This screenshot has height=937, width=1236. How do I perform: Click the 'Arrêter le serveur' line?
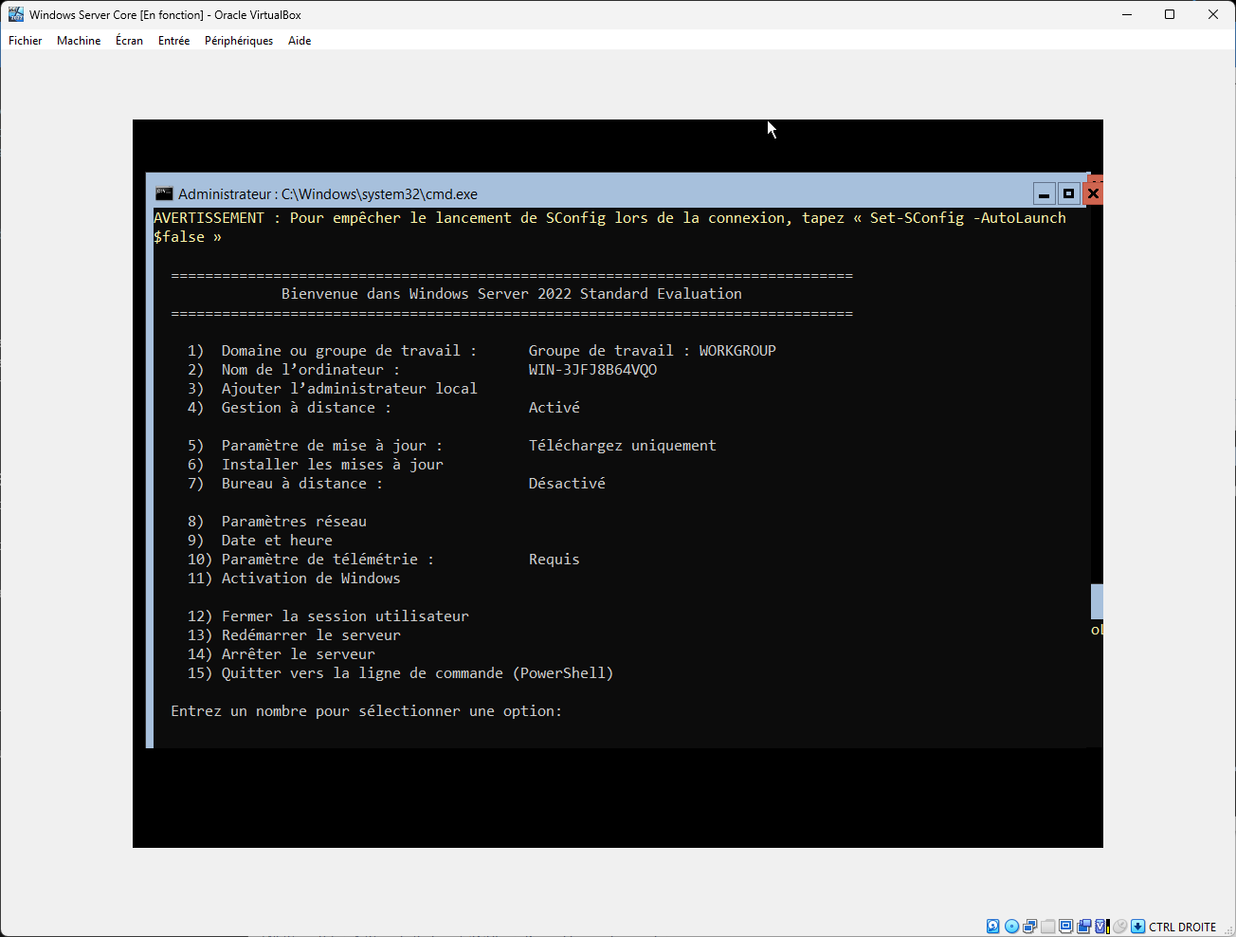pos(282,654)
